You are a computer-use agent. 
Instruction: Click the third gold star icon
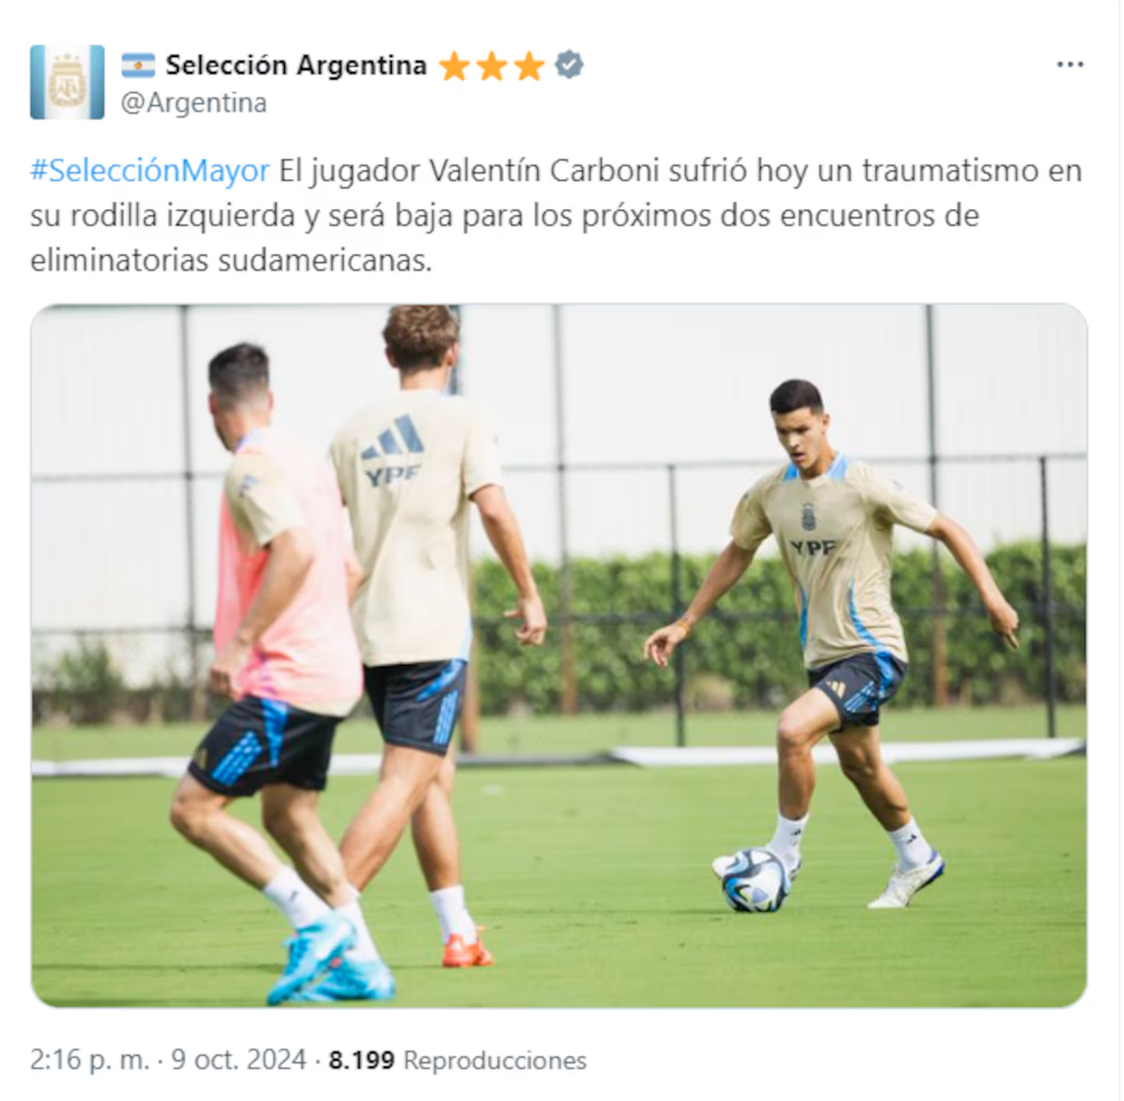click(x=529, y=67)
